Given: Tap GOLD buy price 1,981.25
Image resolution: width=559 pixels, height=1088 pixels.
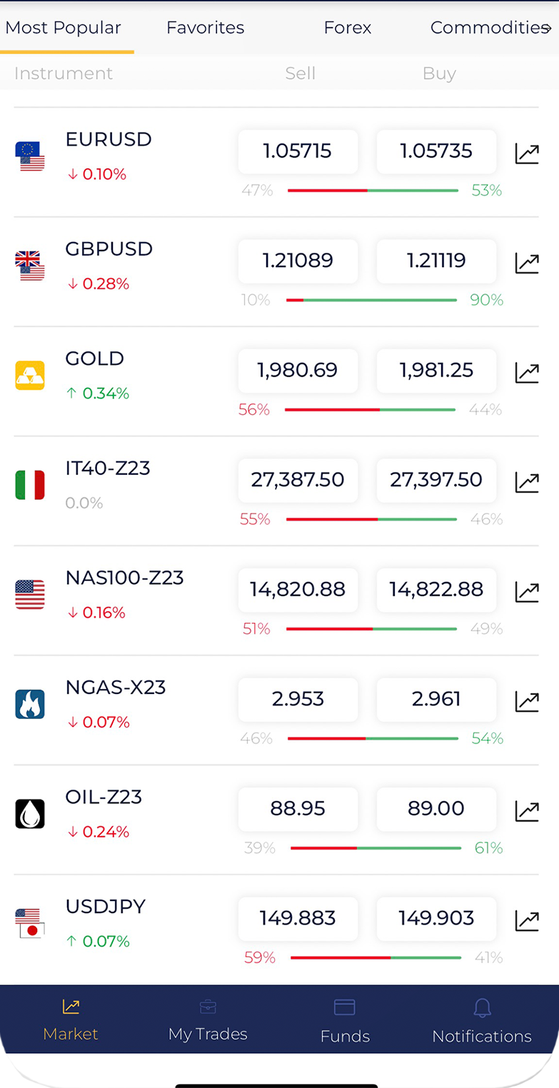Looking at the screenshot, I should click(x=436, y=371).
